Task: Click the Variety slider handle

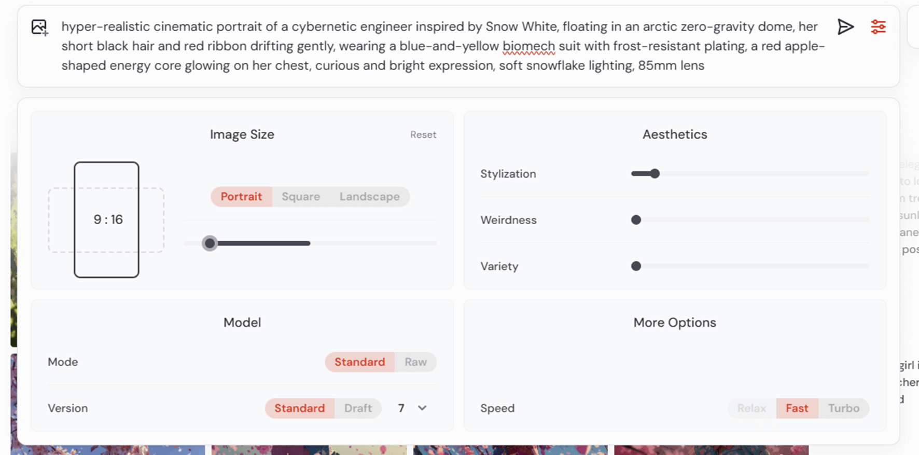Action: pyautogui.click(x=636, y=266)
